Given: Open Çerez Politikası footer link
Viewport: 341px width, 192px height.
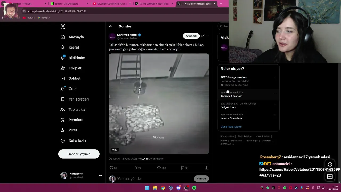Looking at the screenshot, I should (x=263, y=136).
